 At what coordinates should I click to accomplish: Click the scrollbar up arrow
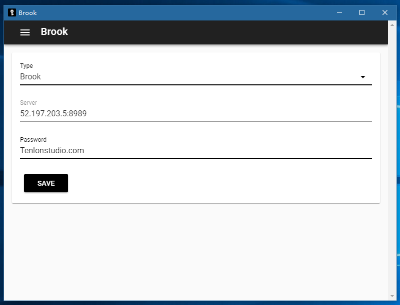click(x=392, y=25)
